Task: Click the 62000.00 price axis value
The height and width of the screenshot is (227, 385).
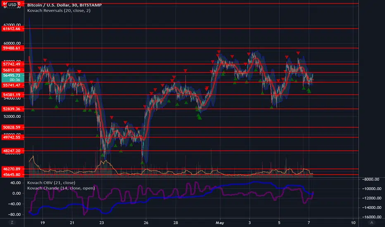Action: (12, 25)
